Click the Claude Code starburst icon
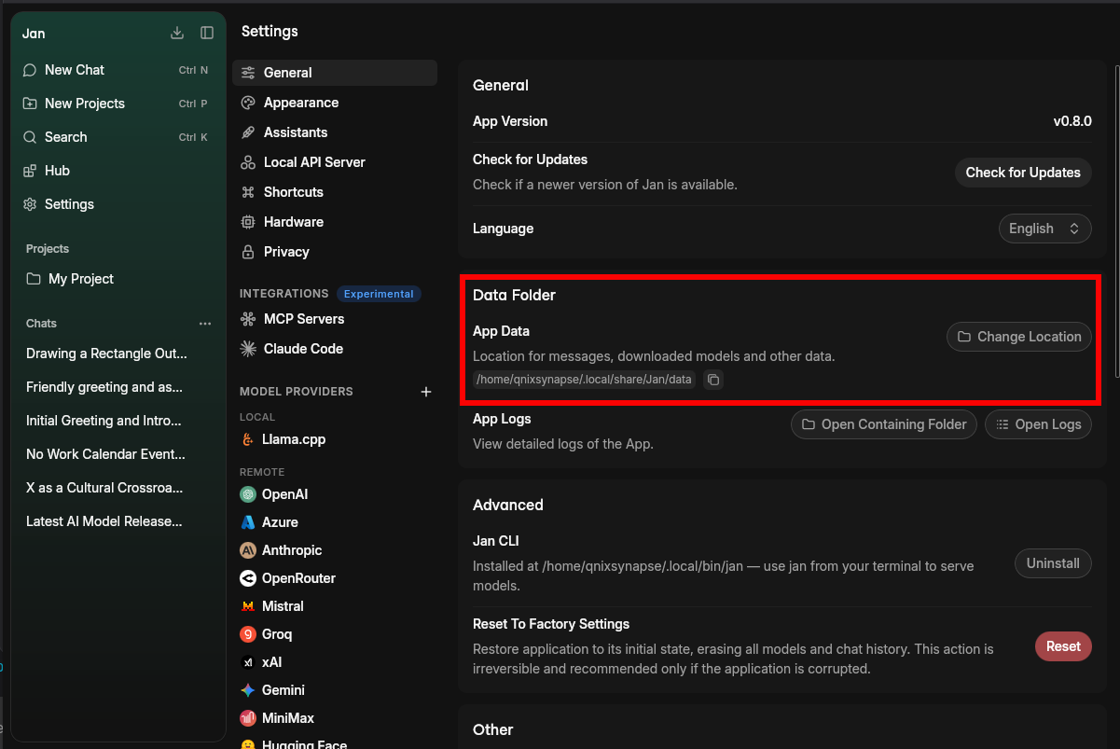This screenshot has width=1120, height=749. (x=248, y=349)
